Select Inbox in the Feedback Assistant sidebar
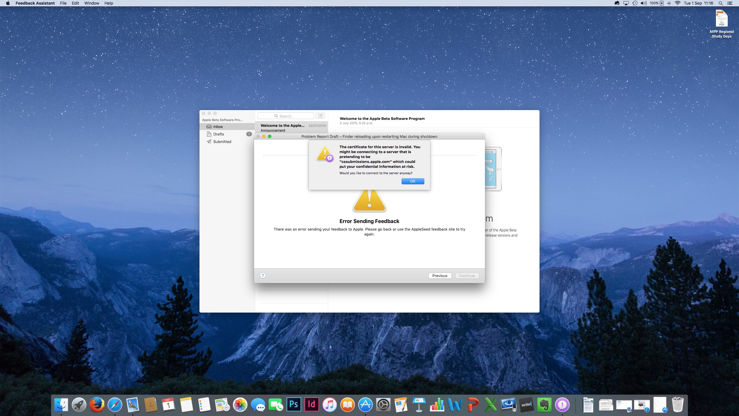The image size is (739, 416). tap(227, 127)
